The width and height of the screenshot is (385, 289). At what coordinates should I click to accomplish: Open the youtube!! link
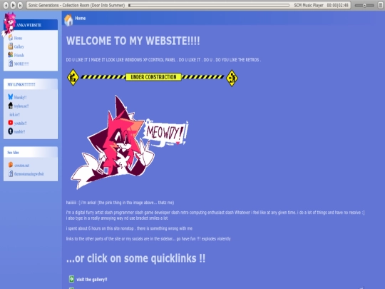pyautogui.click(x=21, y=123)
